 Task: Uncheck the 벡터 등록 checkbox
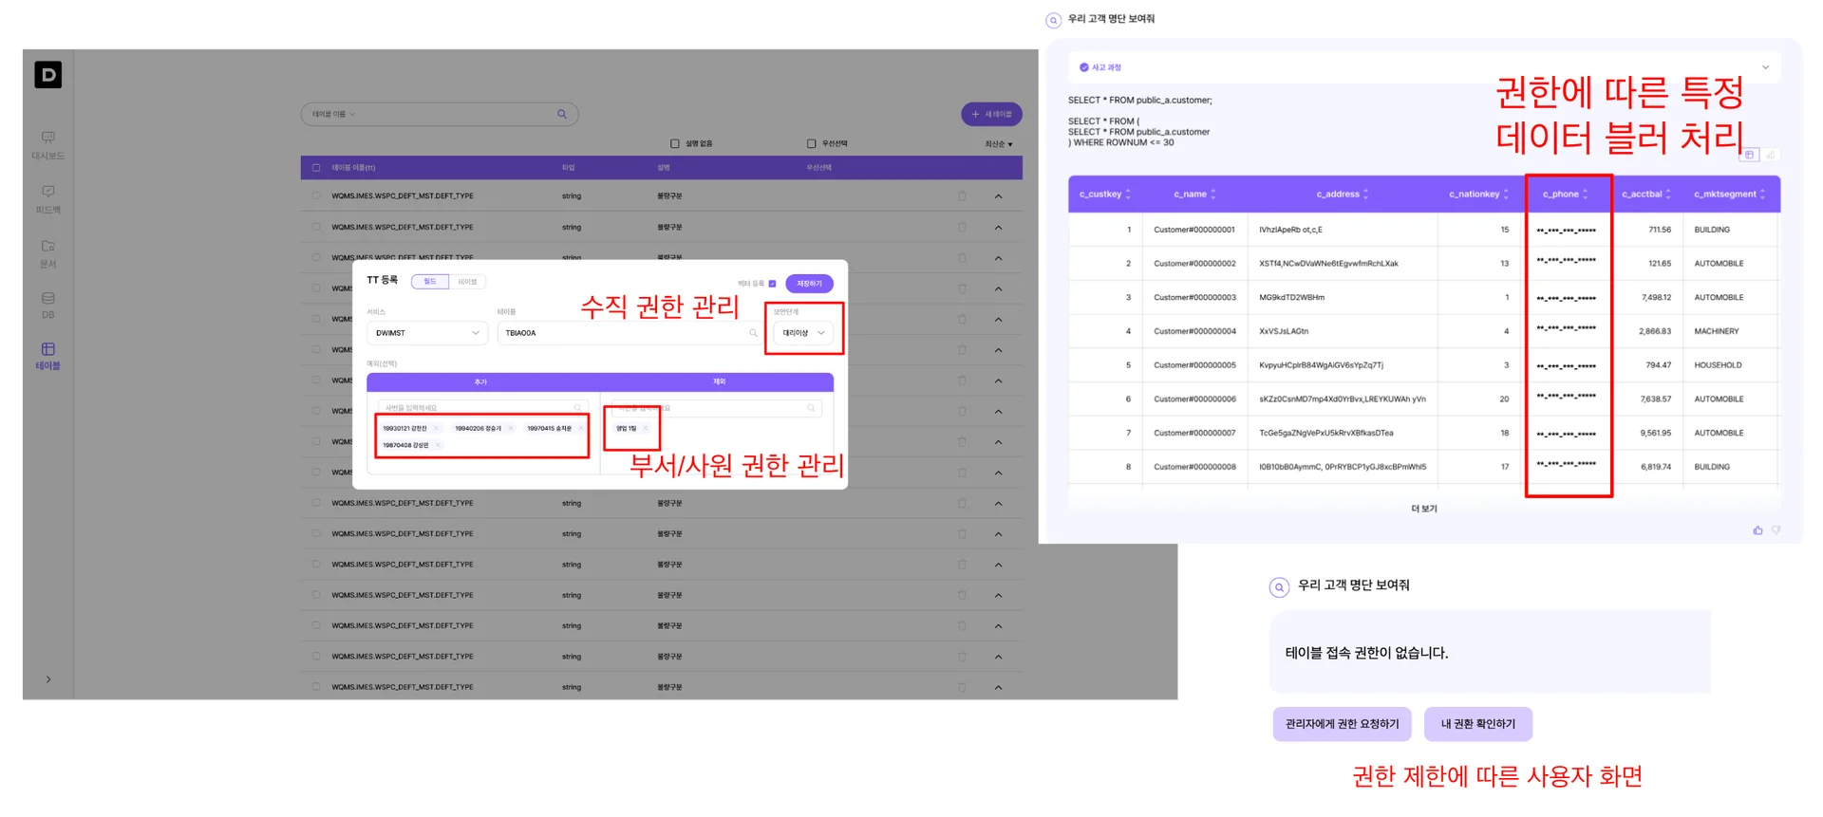click(772, 284)
